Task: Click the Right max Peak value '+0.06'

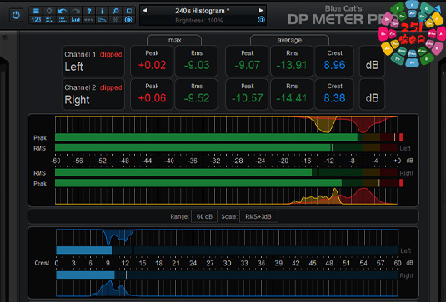Action: click(x=152, y=98)
